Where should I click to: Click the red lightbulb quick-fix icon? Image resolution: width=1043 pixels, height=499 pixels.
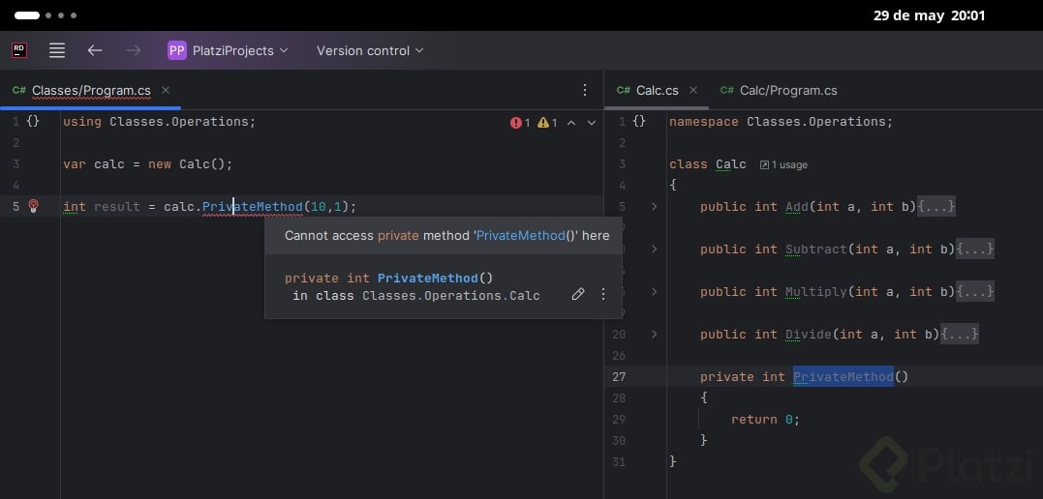pos(33,206)
